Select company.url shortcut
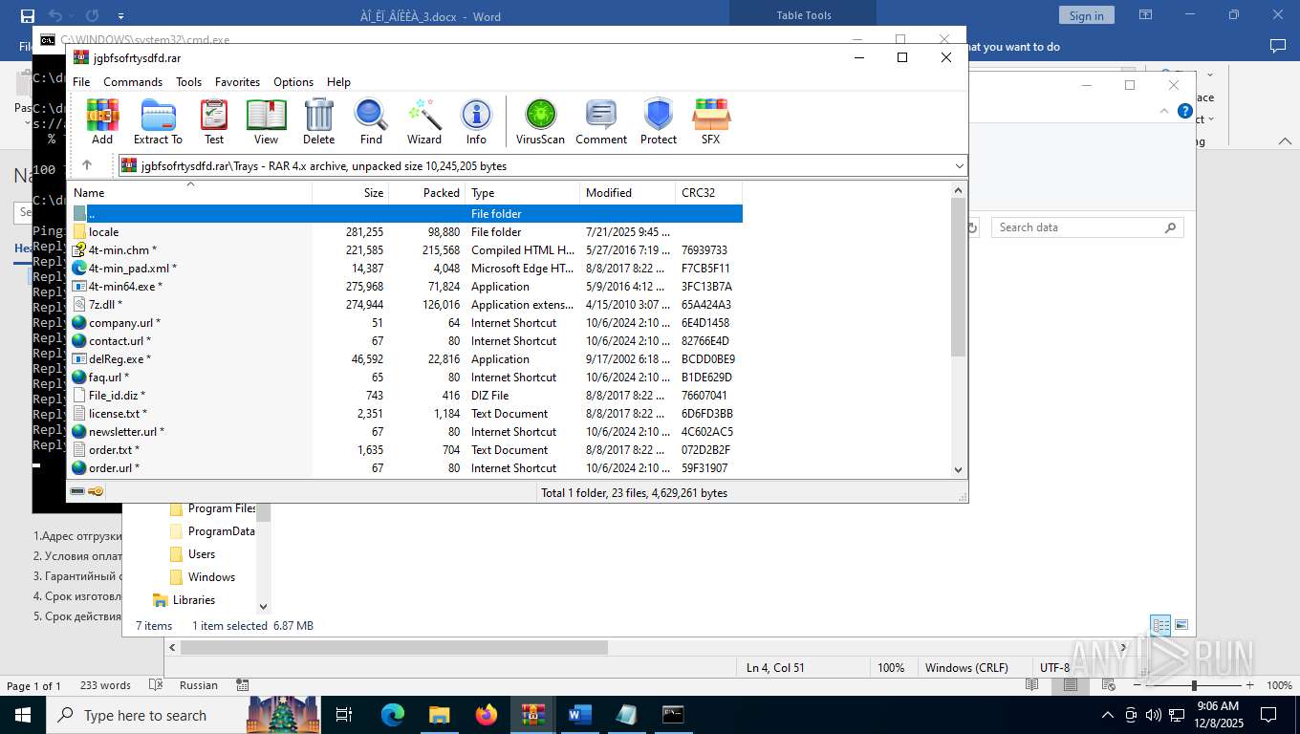 (405, 323)
